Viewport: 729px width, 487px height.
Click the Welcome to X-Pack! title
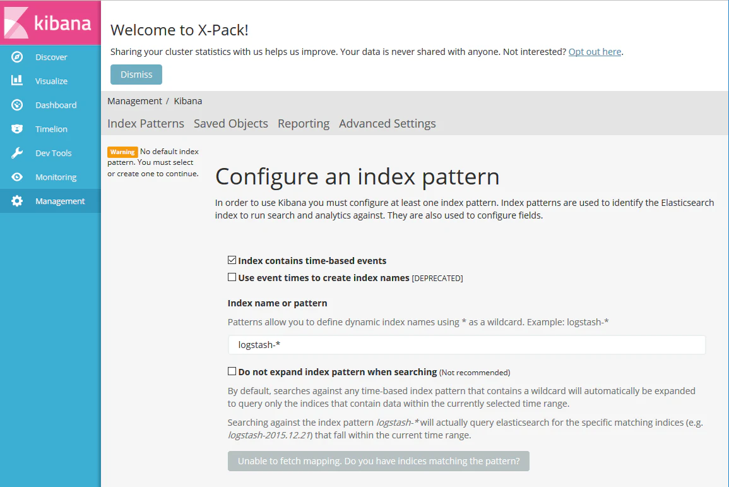coord(179,30)
